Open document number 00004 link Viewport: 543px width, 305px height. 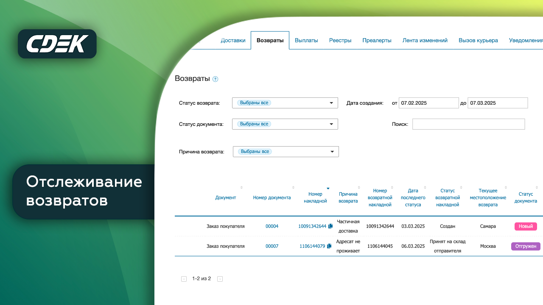tap(272, 226)
